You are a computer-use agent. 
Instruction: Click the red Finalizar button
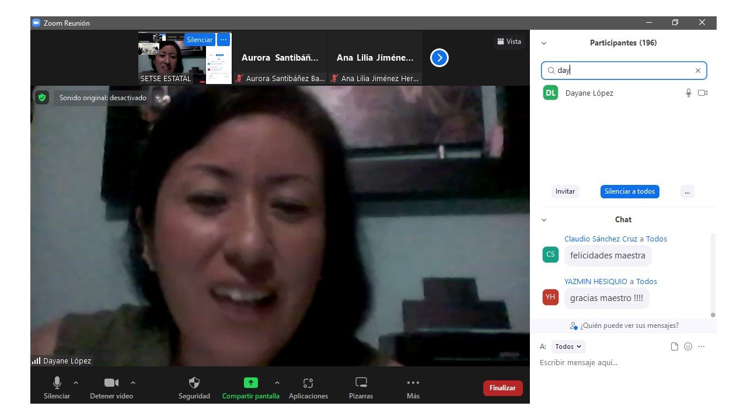pos(503,388)
